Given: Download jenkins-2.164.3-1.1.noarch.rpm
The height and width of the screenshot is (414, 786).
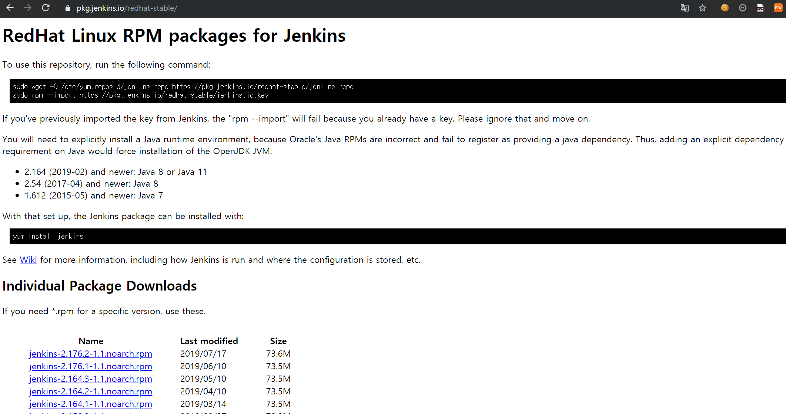Looking at the screenshot, I should point(91,379).
